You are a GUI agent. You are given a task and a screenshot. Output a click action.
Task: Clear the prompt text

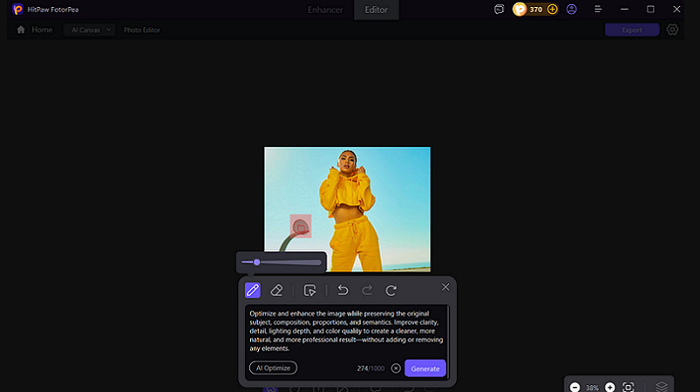pyautogui.click(x=396, y=368)
